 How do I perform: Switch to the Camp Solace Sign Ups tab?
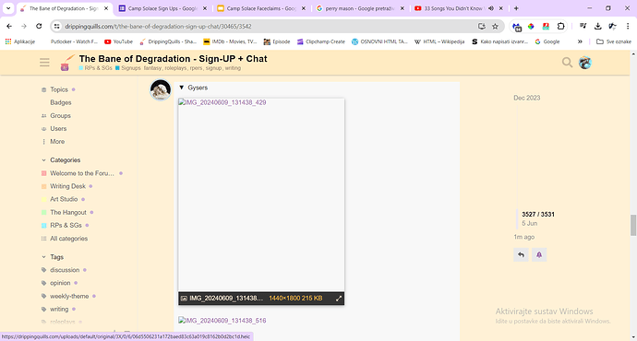(x=162, y=8)
